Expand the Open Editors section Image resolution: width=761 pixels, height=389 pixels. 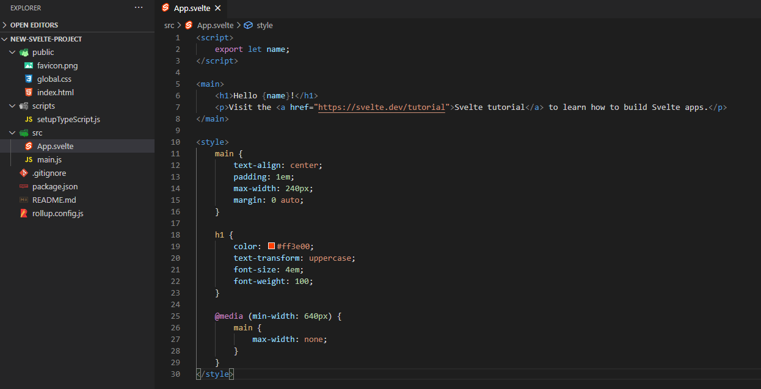point(77,25)
